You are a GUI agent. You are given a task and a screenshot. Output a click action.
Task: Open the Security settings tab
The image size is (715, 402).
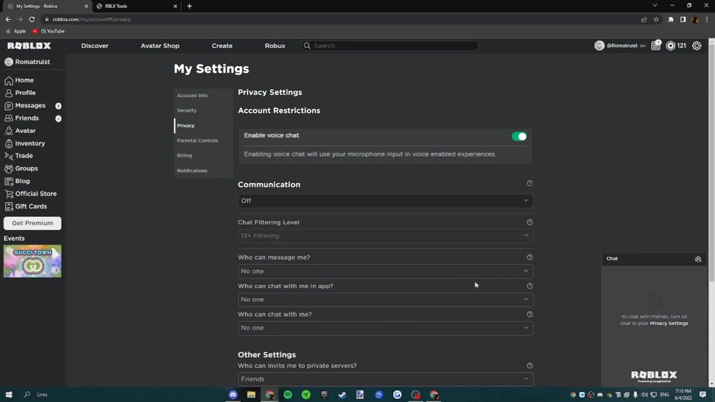(203, 111)
